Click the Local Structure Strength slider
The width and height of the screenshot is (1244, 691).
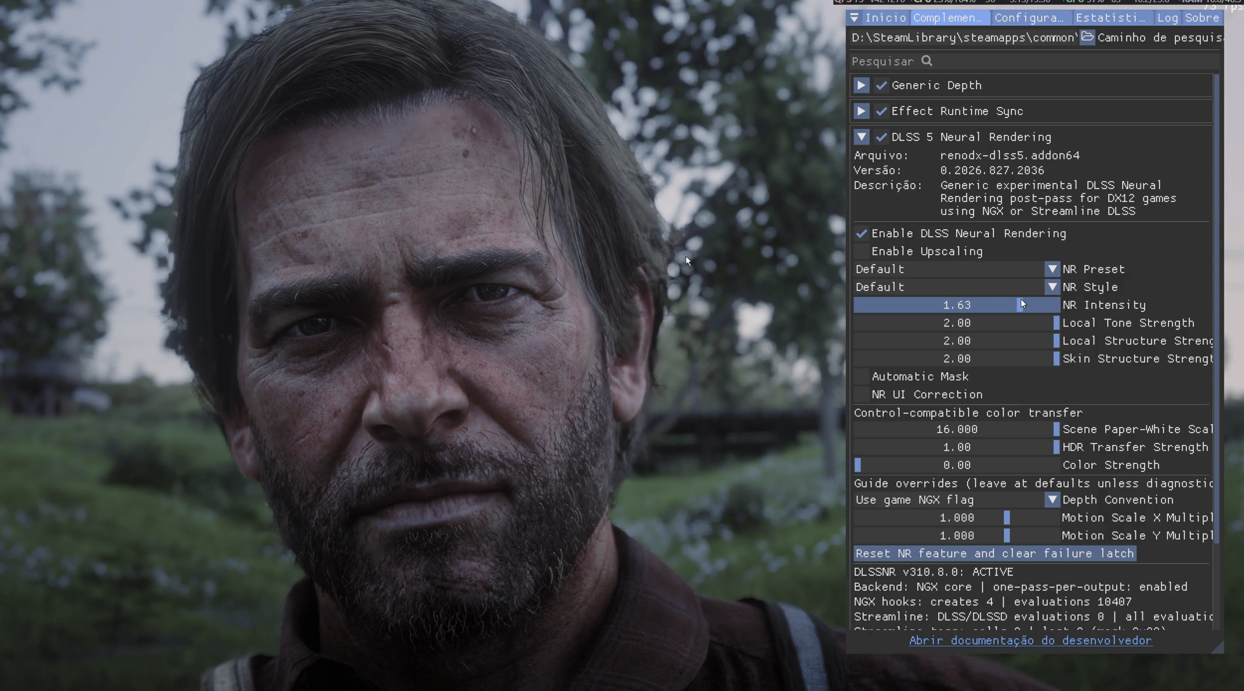(x=957, y=341)
